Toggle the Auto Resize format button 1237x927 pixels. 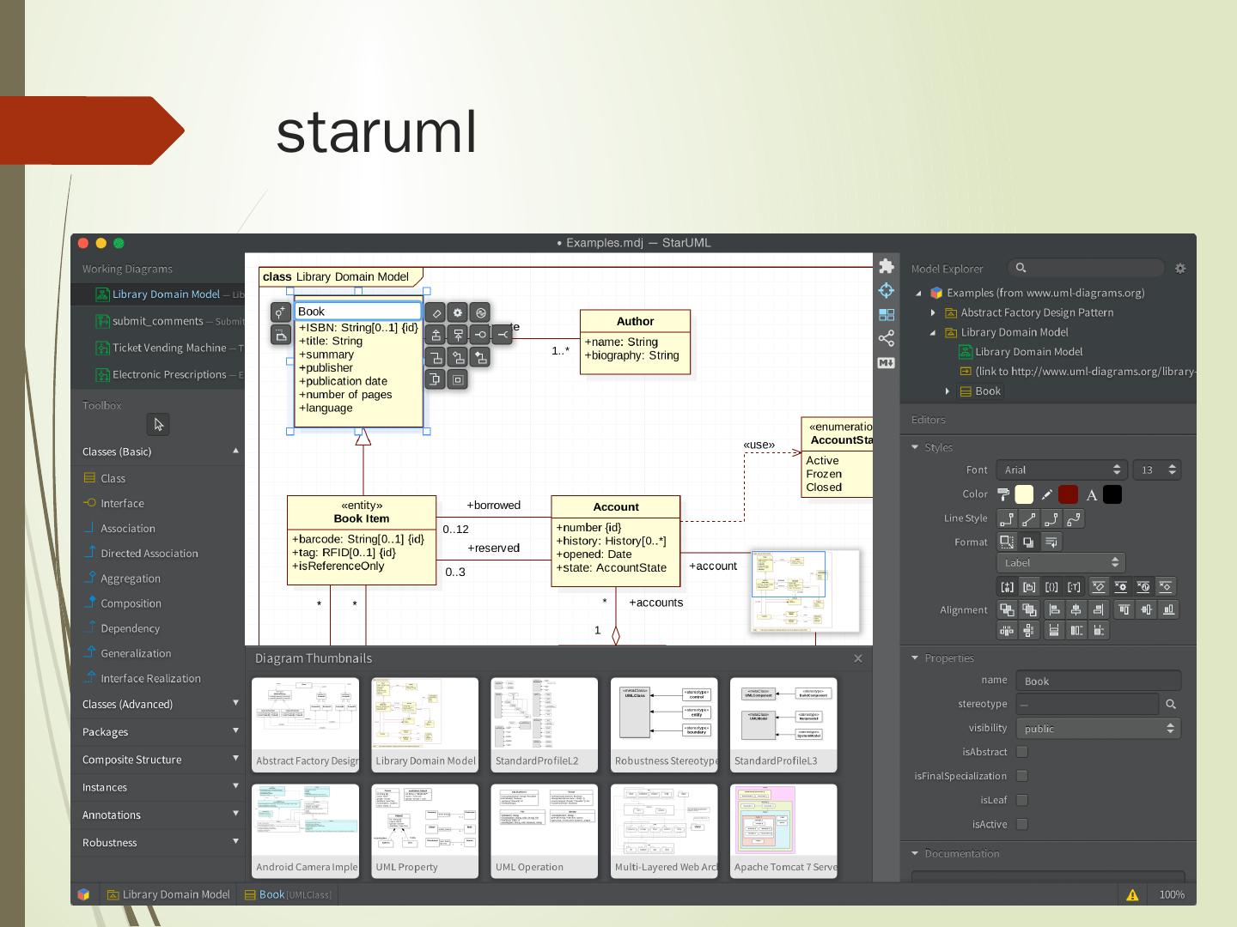tap(1007, 542)
